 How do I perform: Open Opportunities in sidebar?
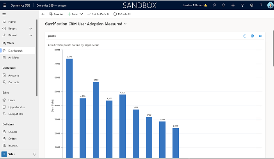tap(17, 107)
